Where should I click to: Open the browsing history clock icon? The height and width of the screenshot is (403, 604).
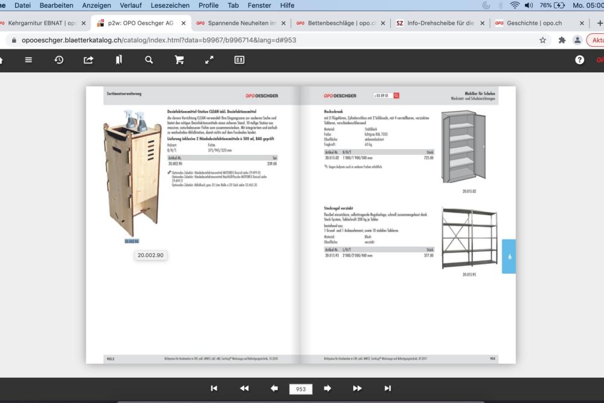coord(59,60)
